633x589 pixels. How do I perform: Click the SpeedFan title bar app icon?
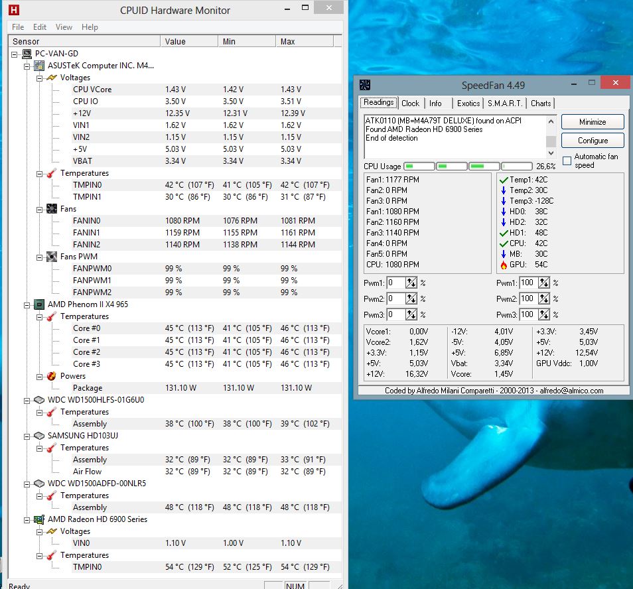point(365,85)
